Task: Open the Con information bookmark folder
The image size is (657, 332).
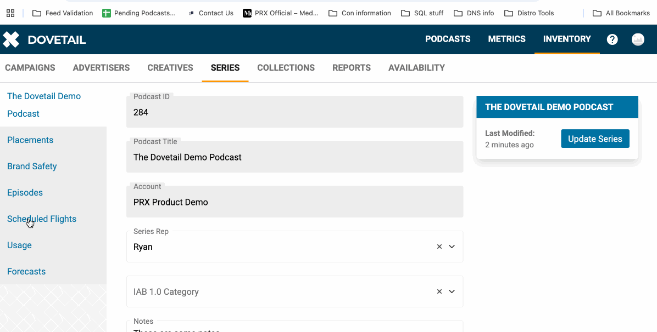Action: 359,13
